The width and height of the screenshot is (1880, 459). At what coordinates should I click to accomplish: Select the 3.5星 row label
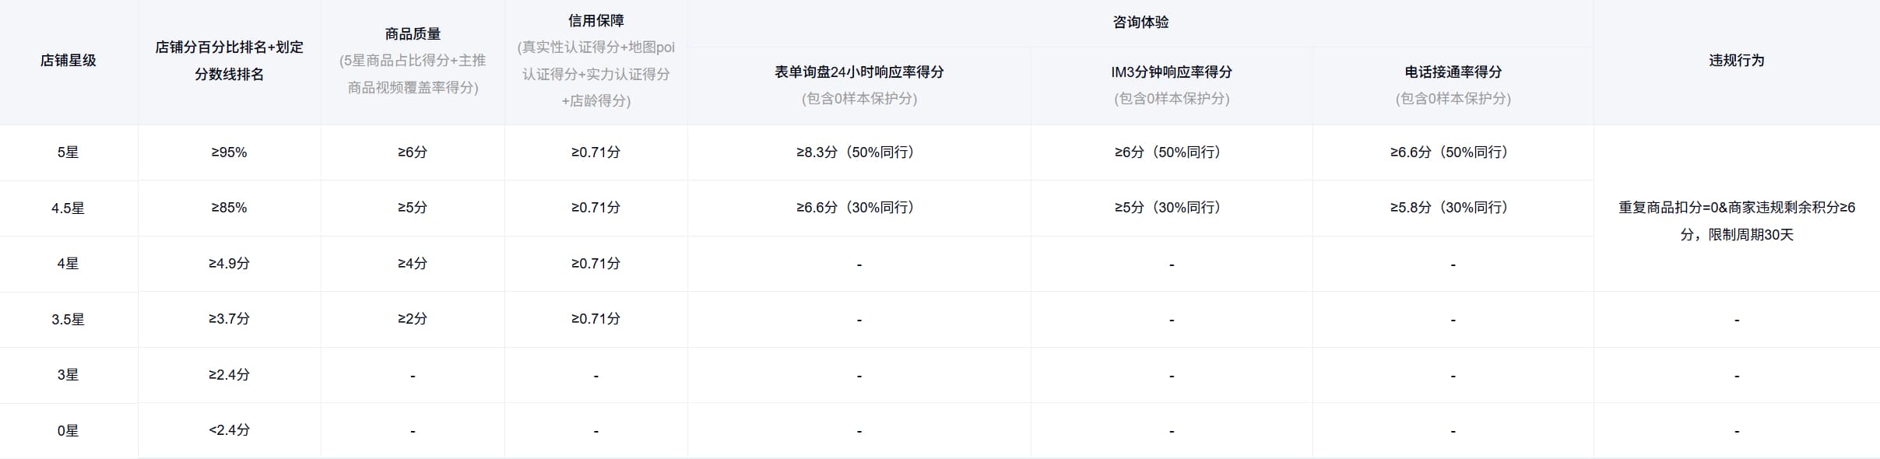(69, 320)
